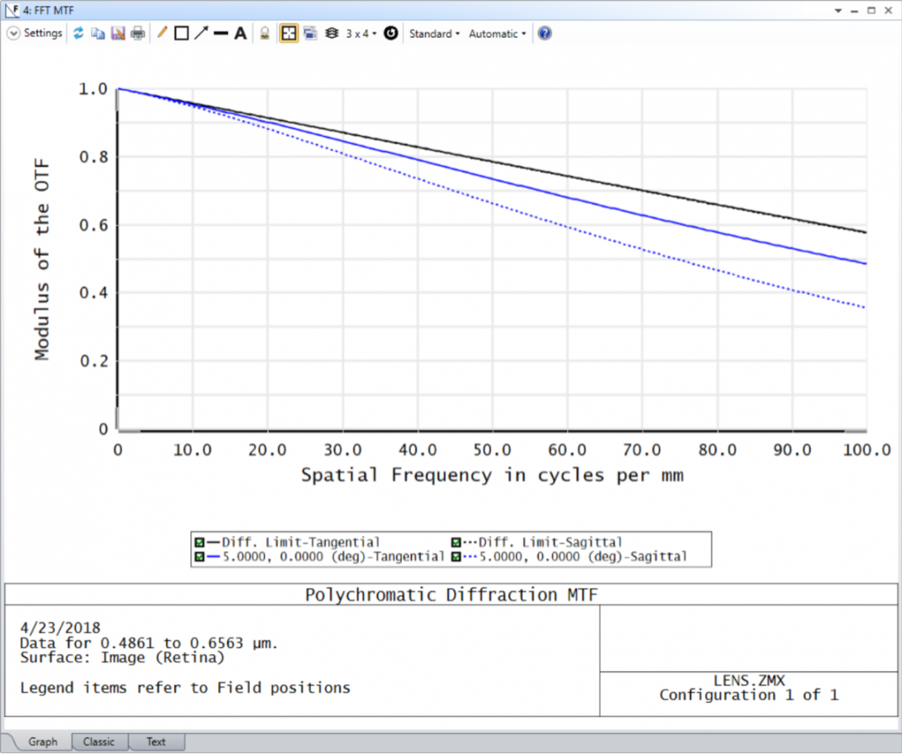Open the Classic tab
The image size is (902, 754).
click(x=99, y=741)
